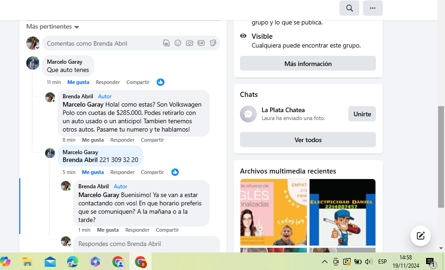Open File Explorer from the taskbar
The height and width of the screenshot is (270, 445).
pos(27,262)
